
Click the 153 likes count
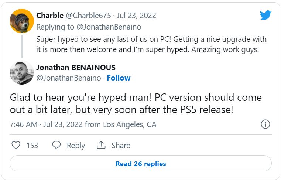pos(32,145)
